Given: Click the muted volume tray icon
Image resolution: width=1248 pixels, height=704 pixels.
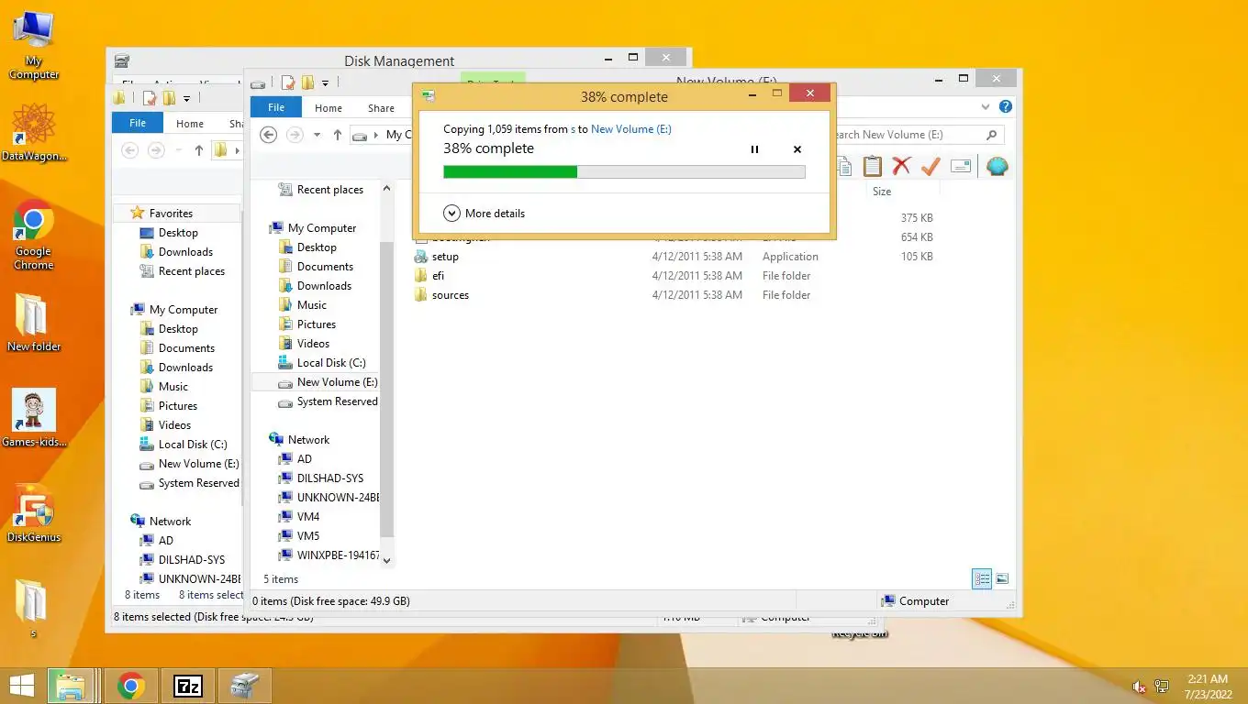Looking at the screenshot, I should coord(1140,687).
